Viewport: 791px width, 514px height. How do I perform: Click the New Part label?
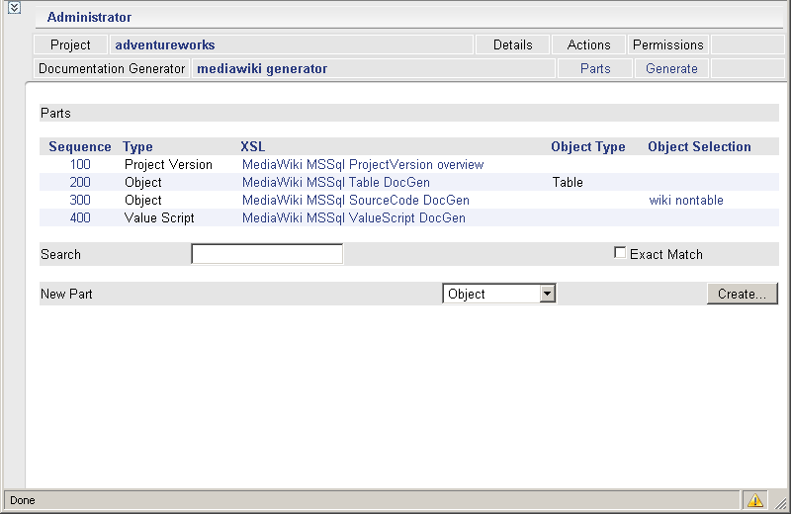pyautogui.click(x=66, y=294)
